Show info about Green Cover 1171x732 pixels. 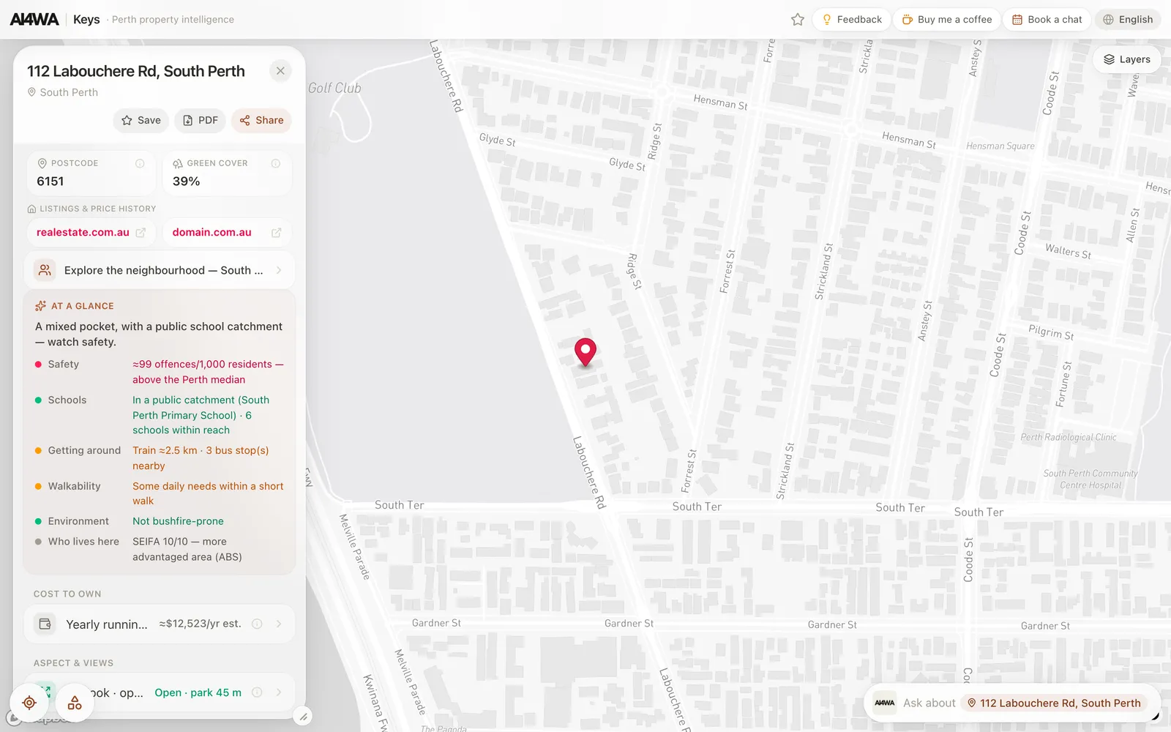pyautogui.click(x=276, y=163)
